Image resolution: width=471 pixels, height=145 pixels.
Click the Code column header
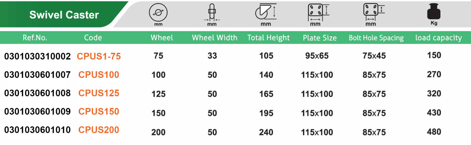tap(93, 38)
